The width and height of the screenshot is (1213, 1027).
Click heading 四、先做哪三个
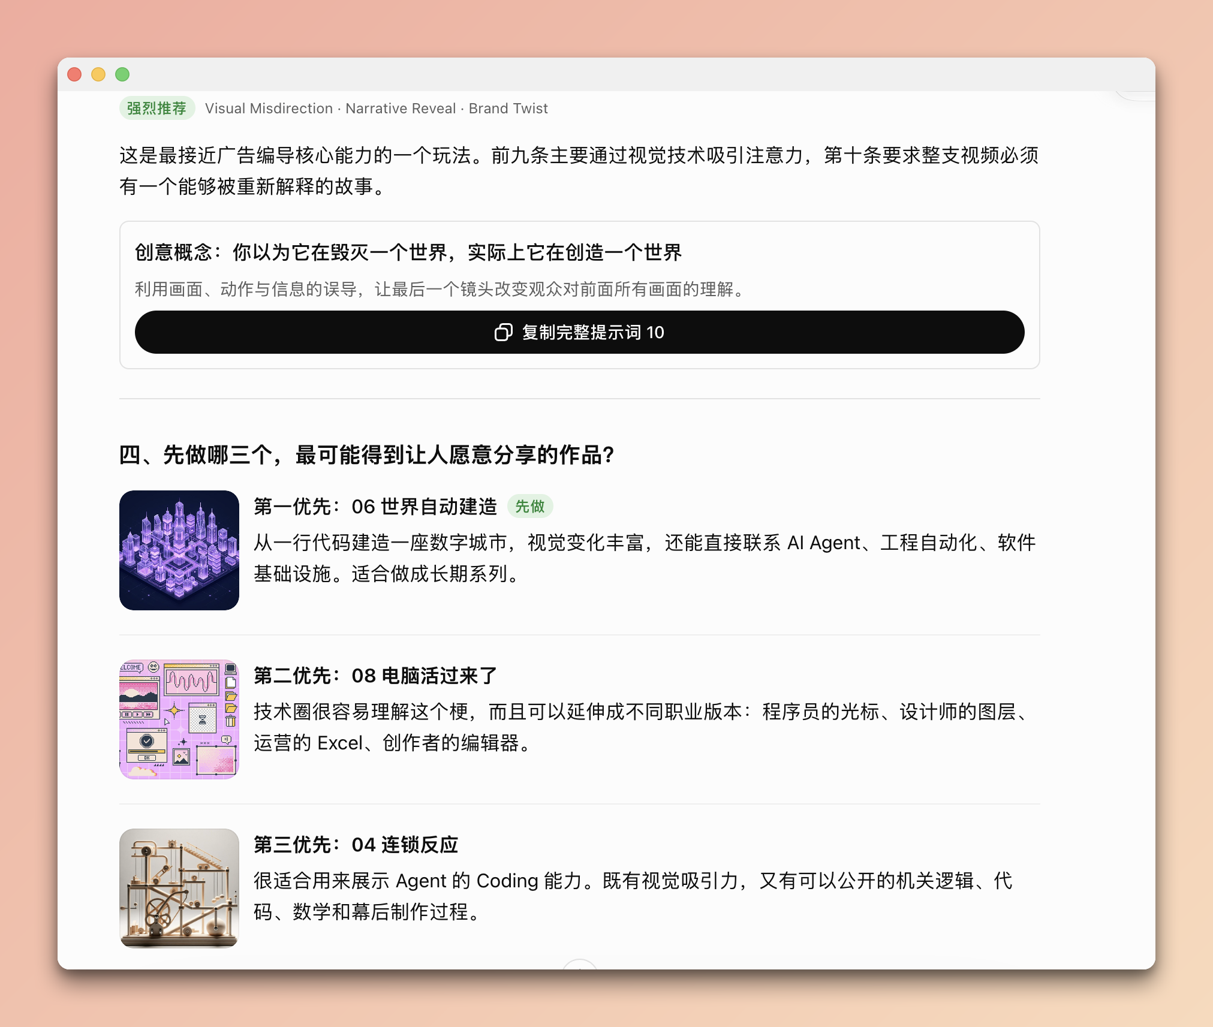367,455
